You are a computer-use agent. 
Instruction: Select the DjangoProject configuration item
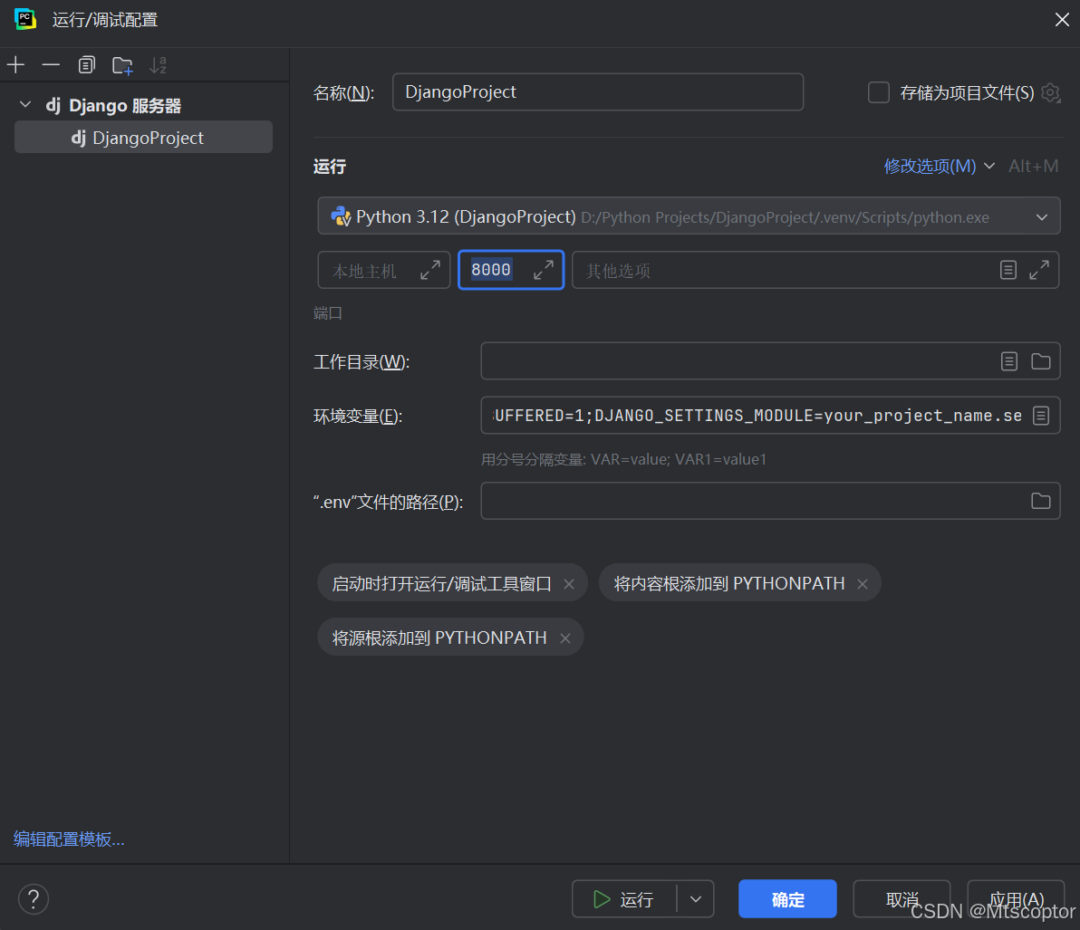(x=143, y=138)
